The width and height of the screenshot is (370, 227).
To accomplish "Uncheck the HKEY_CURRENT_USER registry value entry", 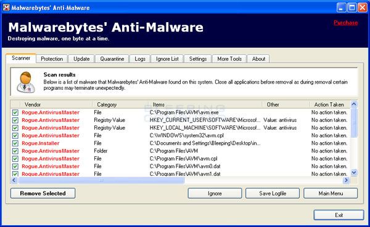I will coord(15,121).
